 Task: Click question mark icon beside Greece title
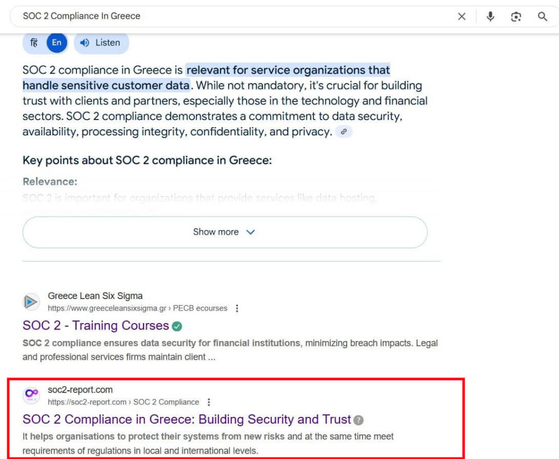pos(358,420)
